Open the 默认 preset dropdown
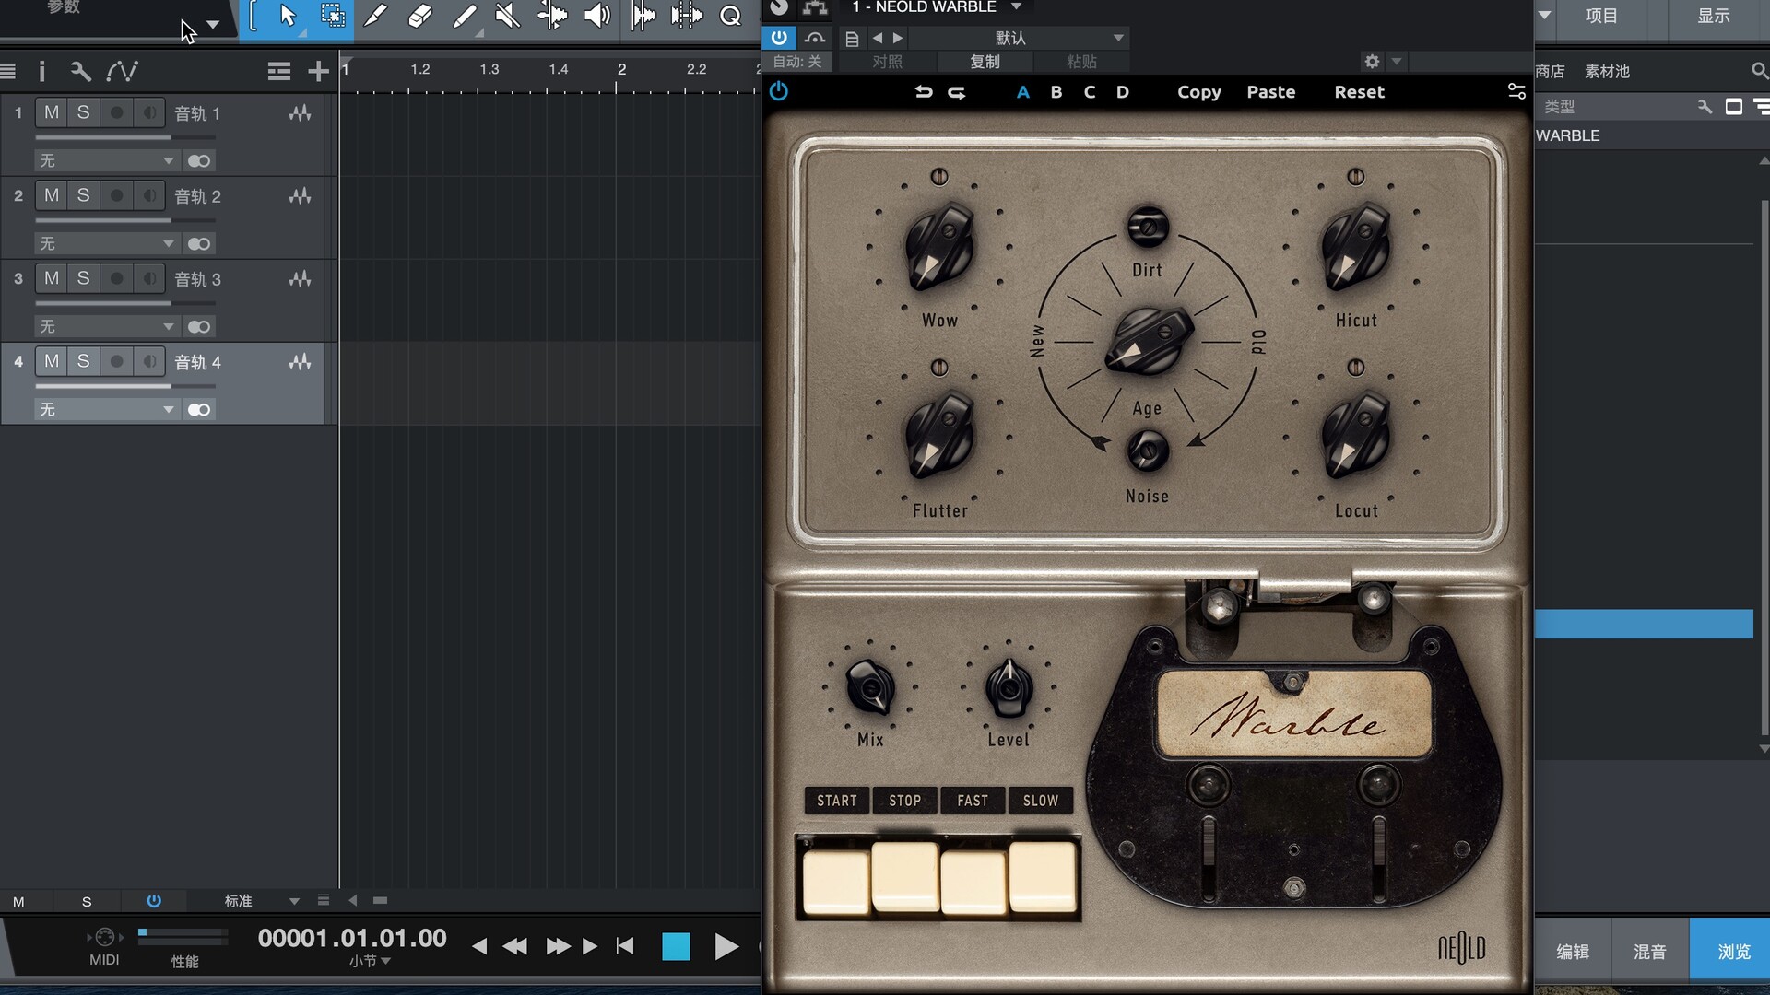The width and height of the screenshot is (1770, 995). point(1018,38)
